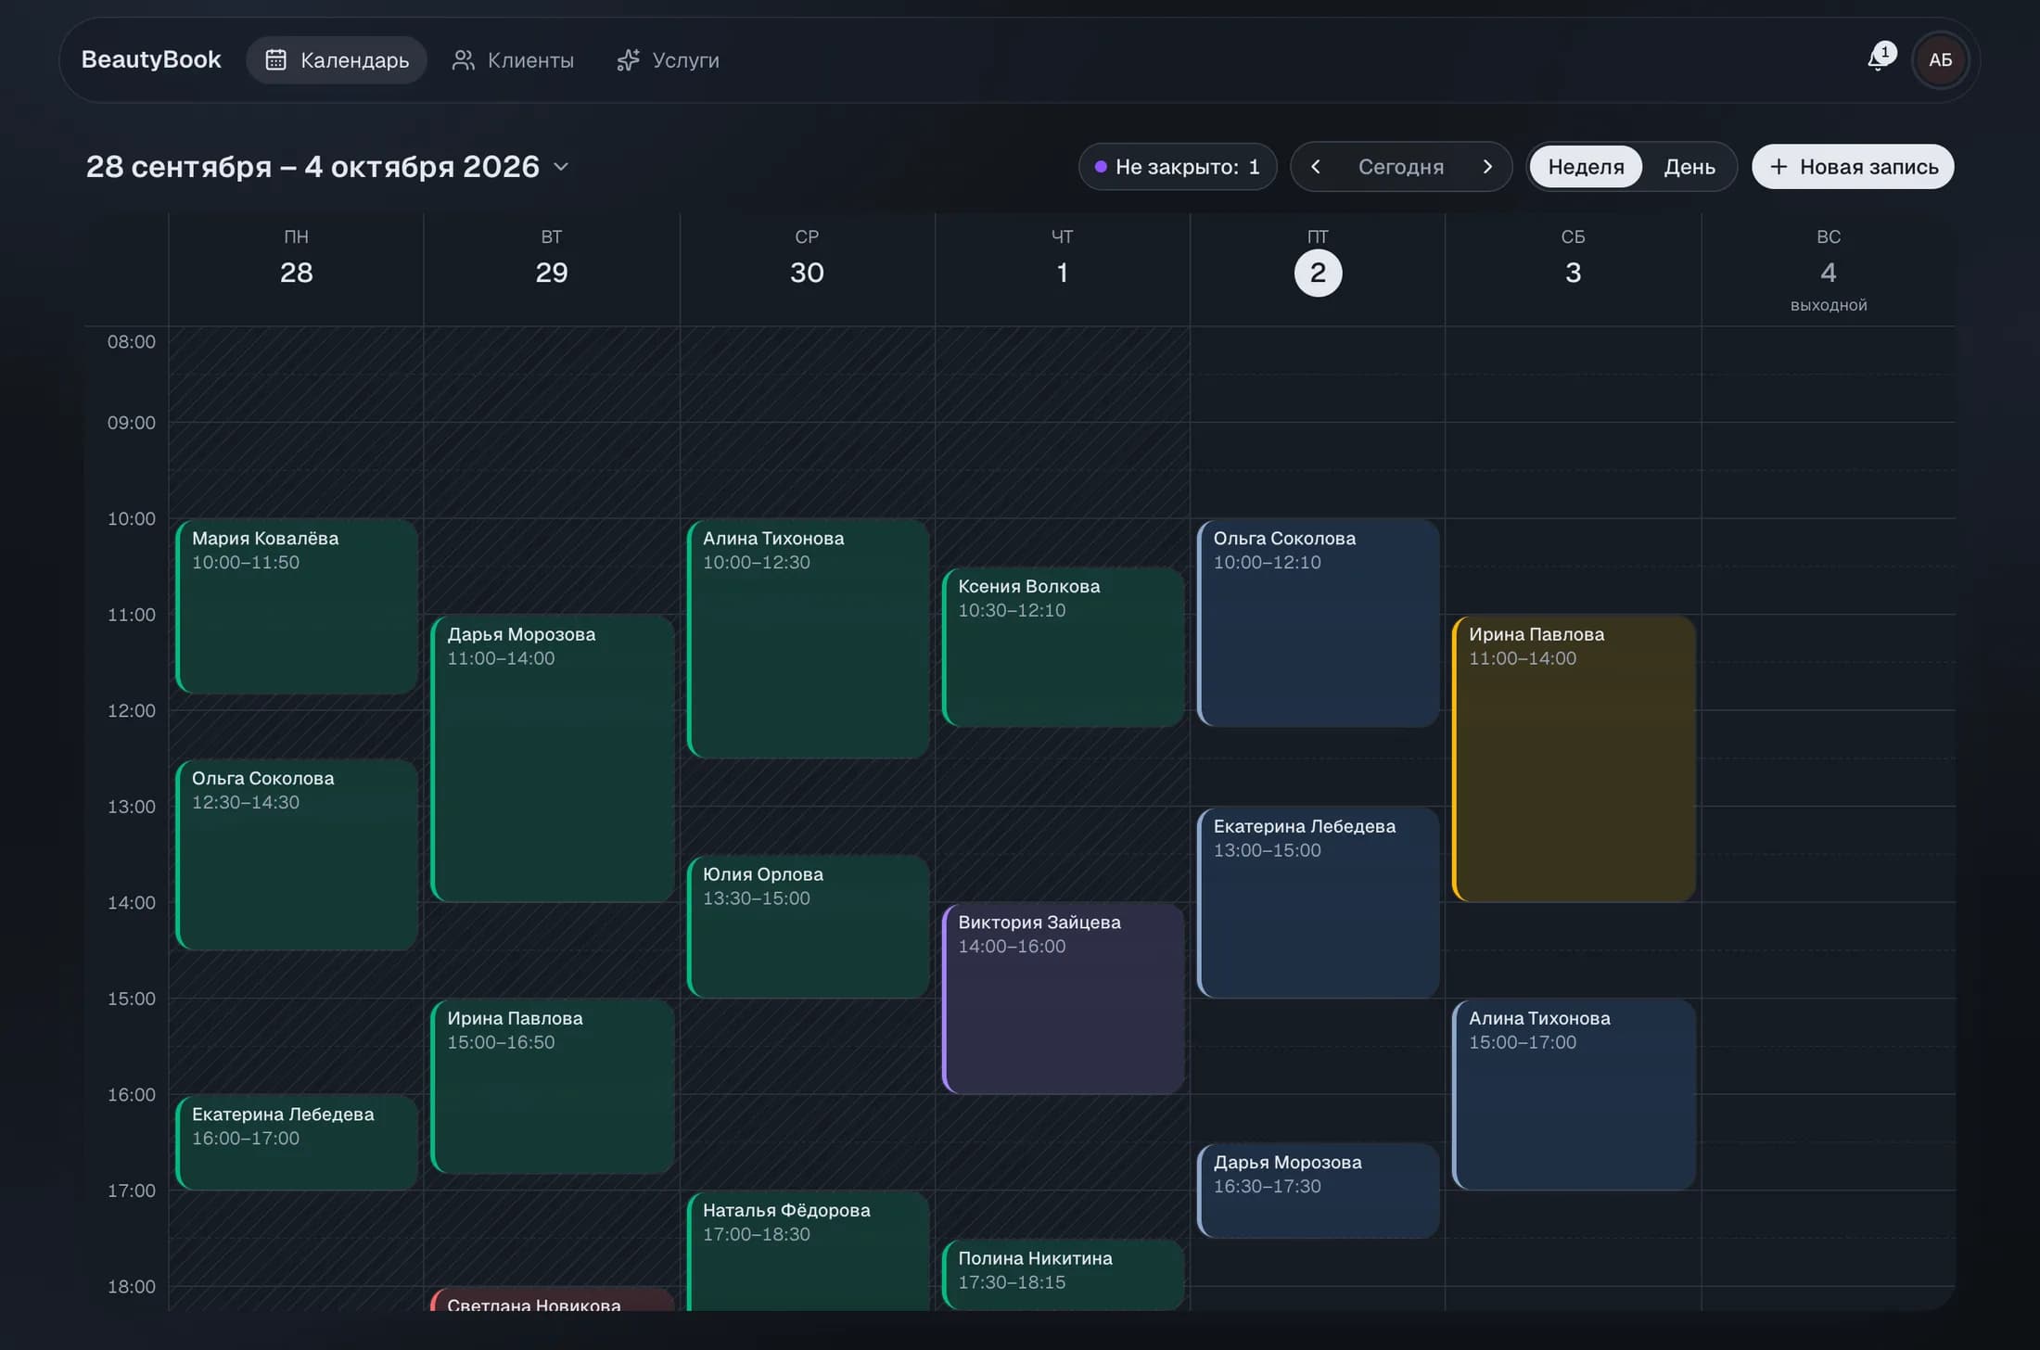Go to next week arrow
This screenshot has height=1350, width=2040.
pyautogui.click(x=1487, y=167)
